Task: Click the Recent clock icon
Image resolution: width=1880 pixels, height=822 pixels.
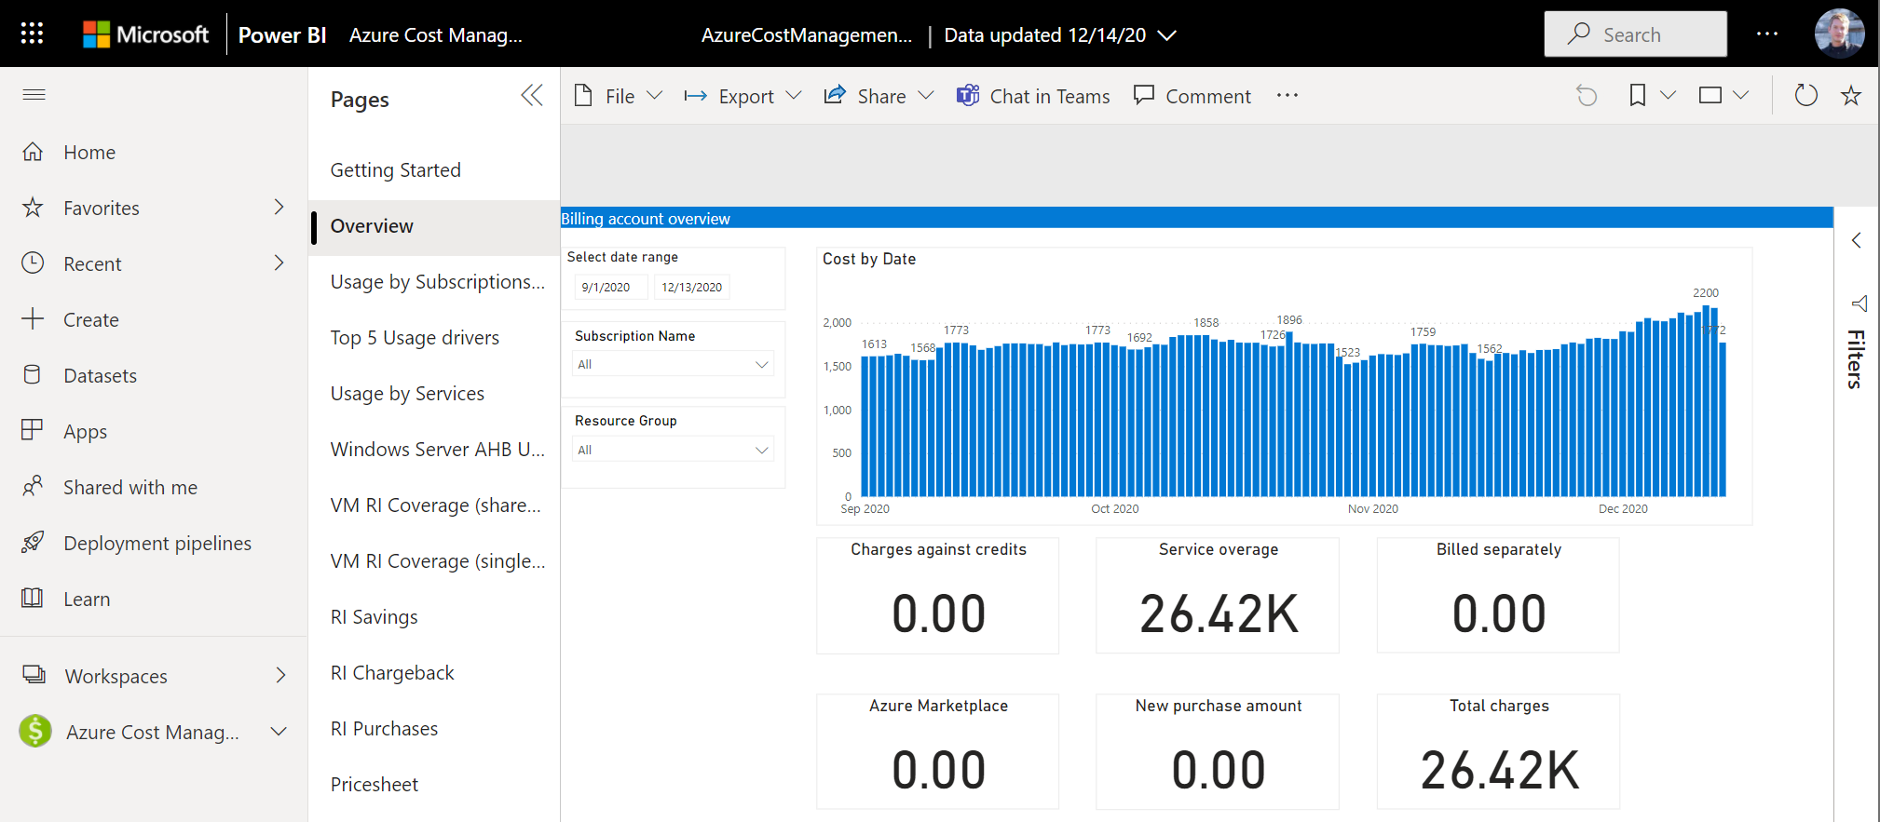Action: pyautogui.click(x=33, y=263)
